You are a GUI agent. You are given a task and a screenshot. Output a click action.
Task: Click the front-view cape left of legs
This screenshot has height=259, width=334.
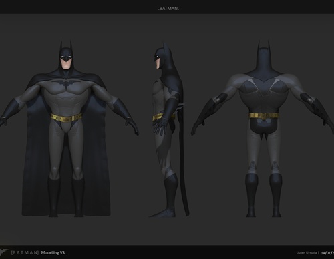(x=35, y=160)
